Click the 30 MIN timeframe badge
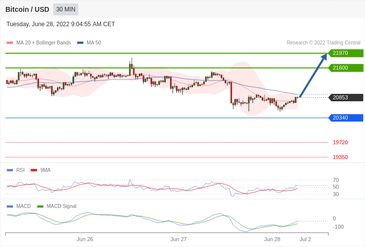 [66, 9]
